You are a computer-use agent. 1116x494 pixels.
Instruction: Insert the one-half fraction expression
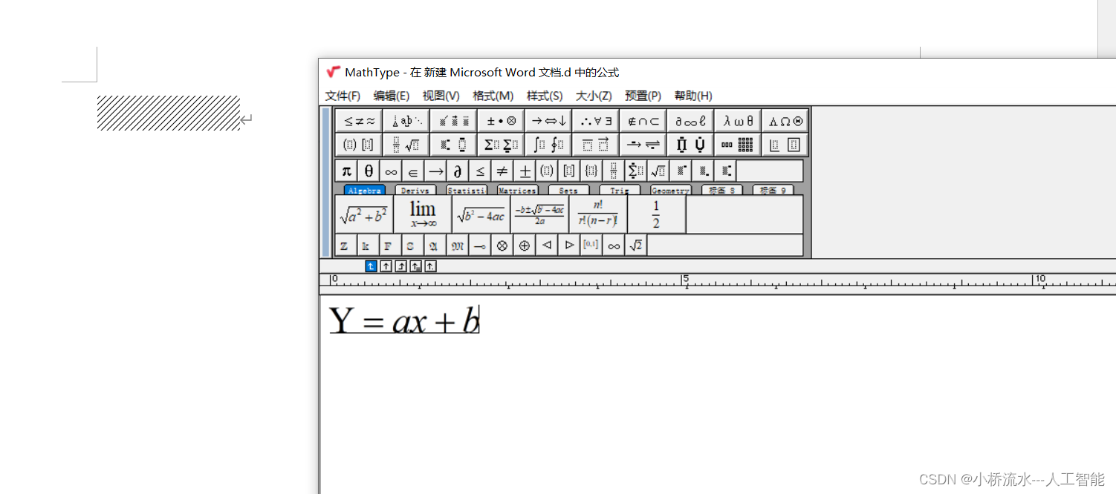[657, 214]
